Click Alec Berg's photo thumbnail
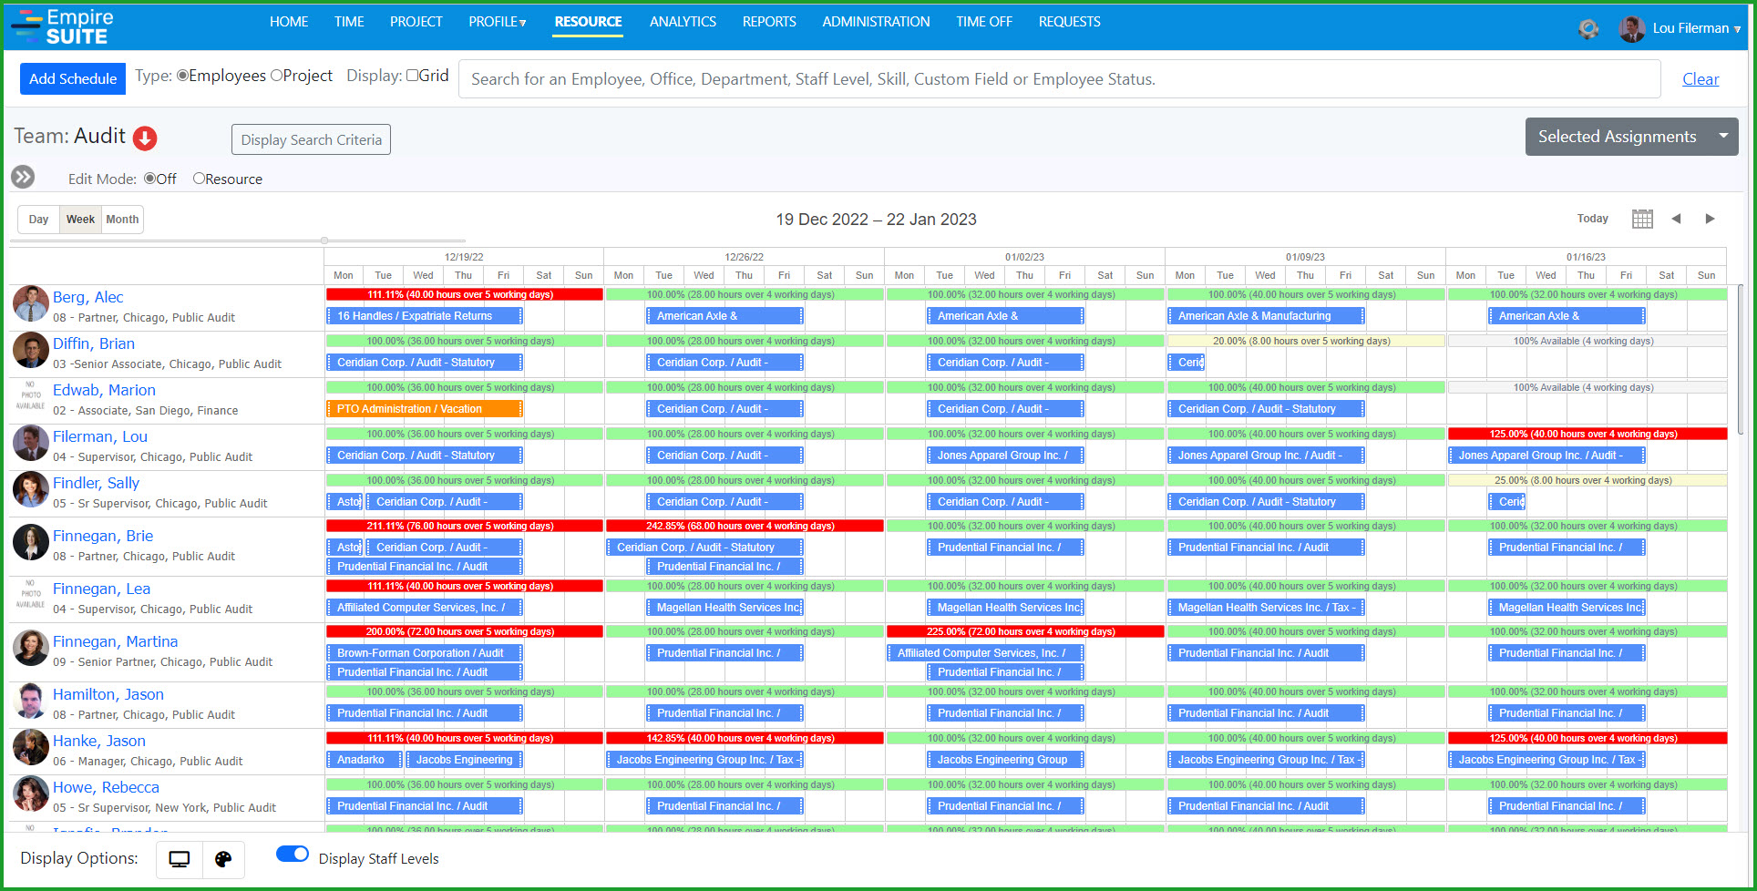Image resolution: width=1757 pixels, height=891 pixels. pyautogui.click(x=31, y=303)
